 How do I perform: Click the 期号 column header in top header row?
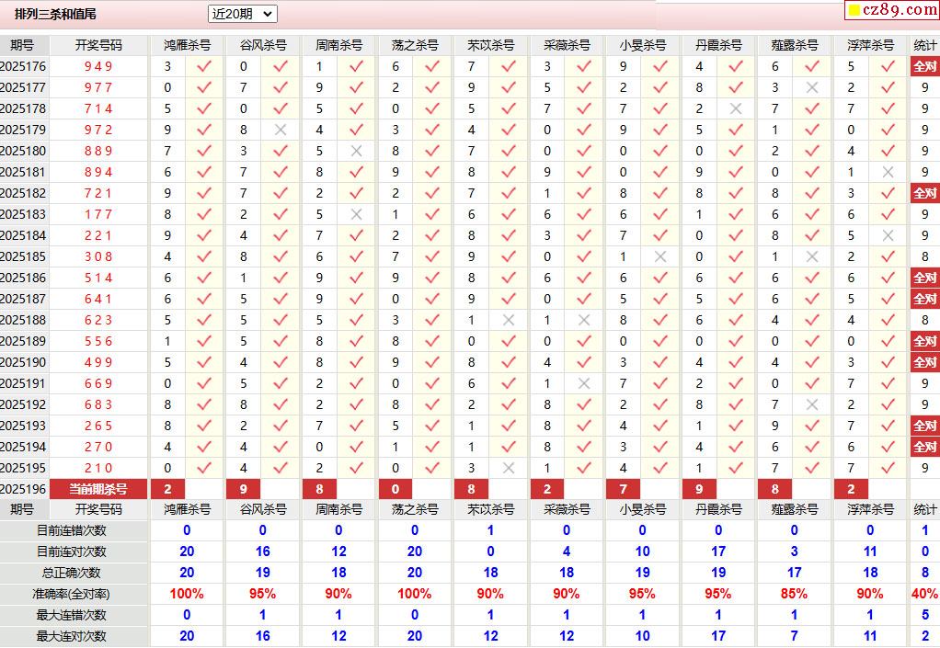click(23, 46)
